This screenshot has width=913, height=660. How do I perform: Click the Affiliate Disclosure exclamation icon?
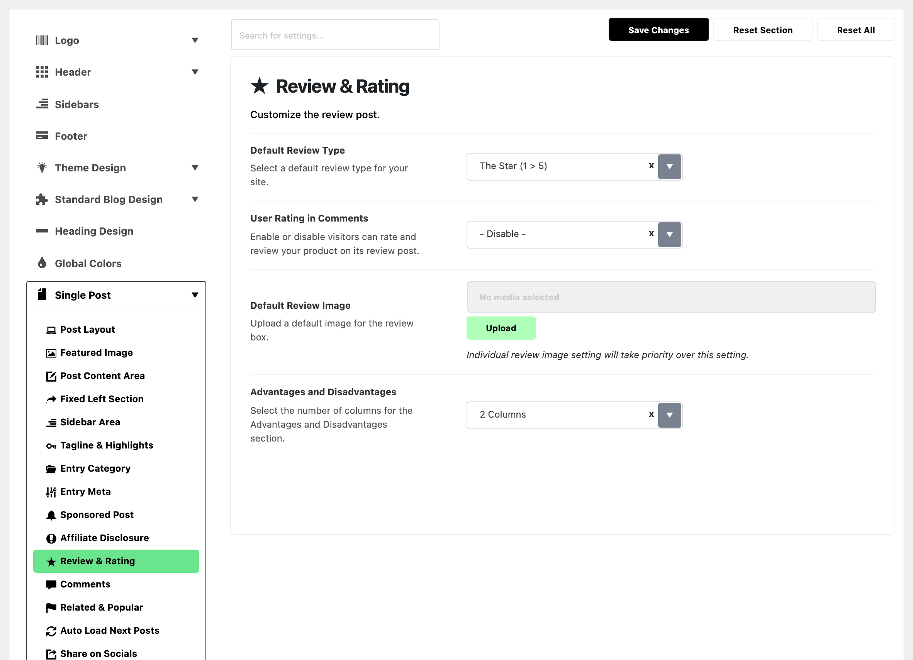pos(51,538)
